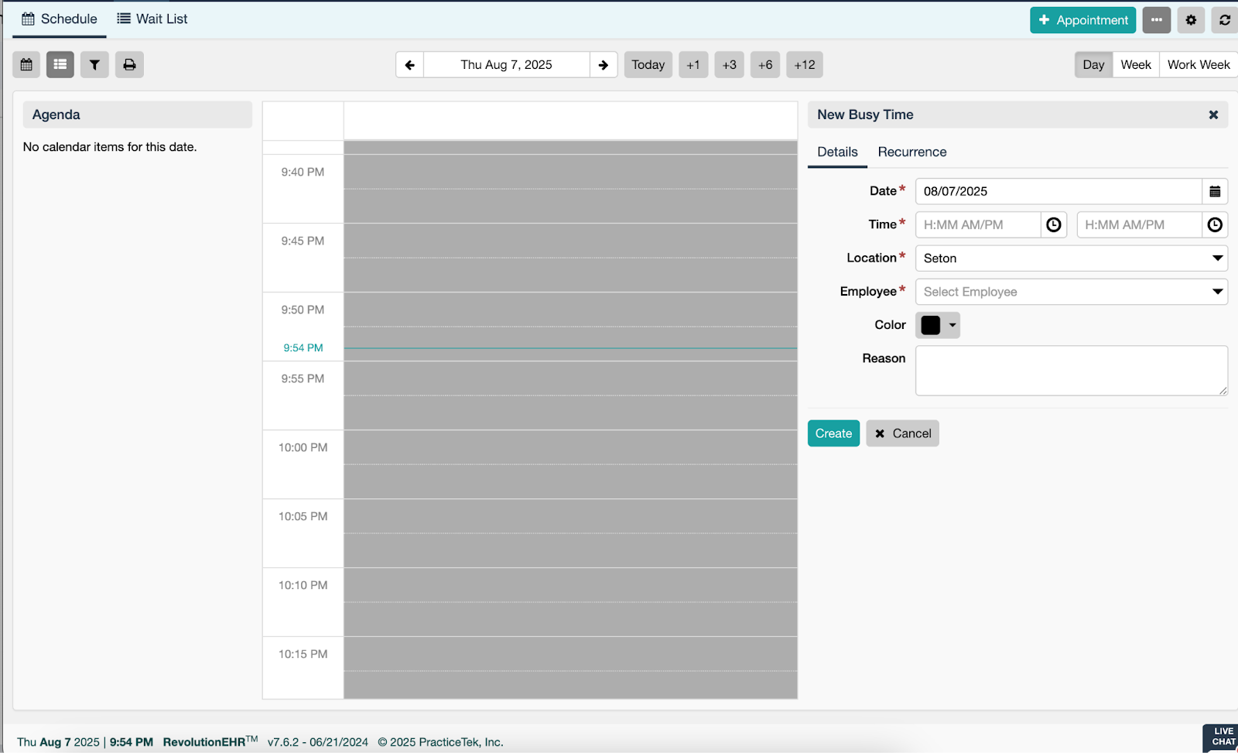Image resolution: width=1238 pixels, height=753 pixels.
Task: Switch to Day view
Action: click(1093, 65)
